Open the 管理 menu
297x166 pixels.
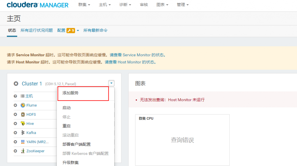[x=183, y=5]
